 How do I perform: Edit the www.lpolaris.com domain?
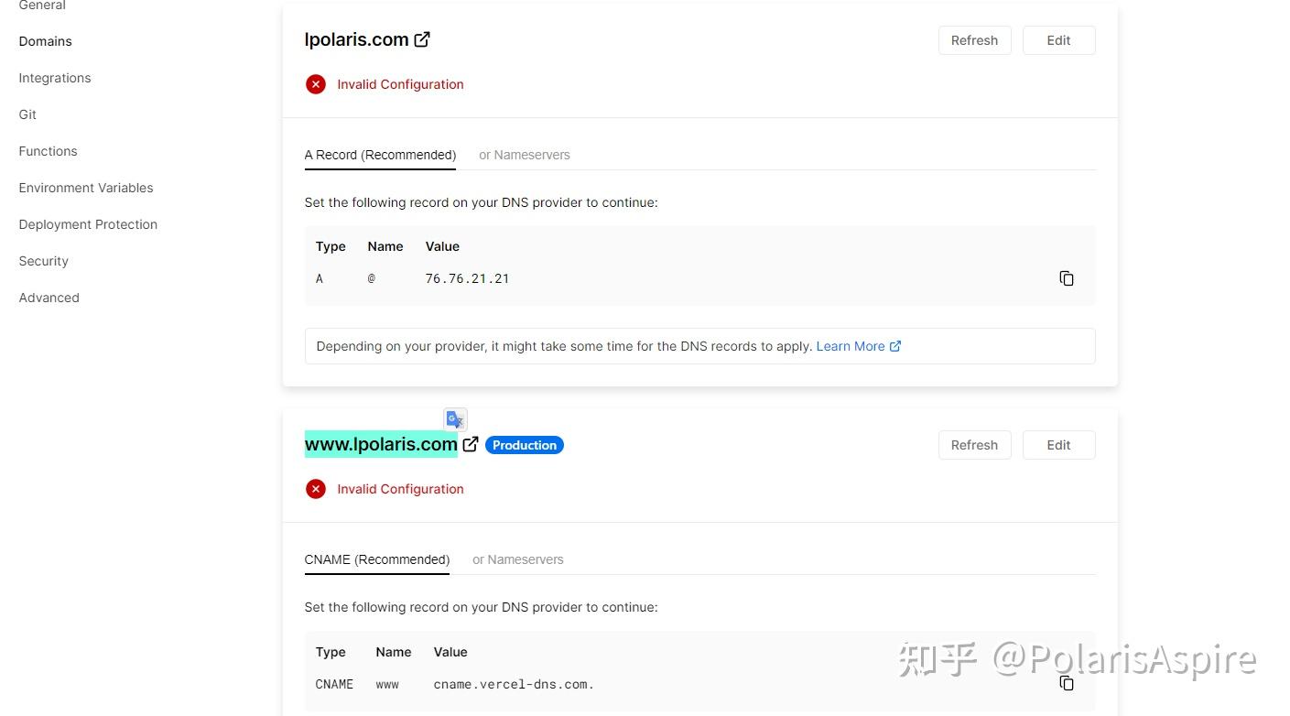tap(1058, 445)
